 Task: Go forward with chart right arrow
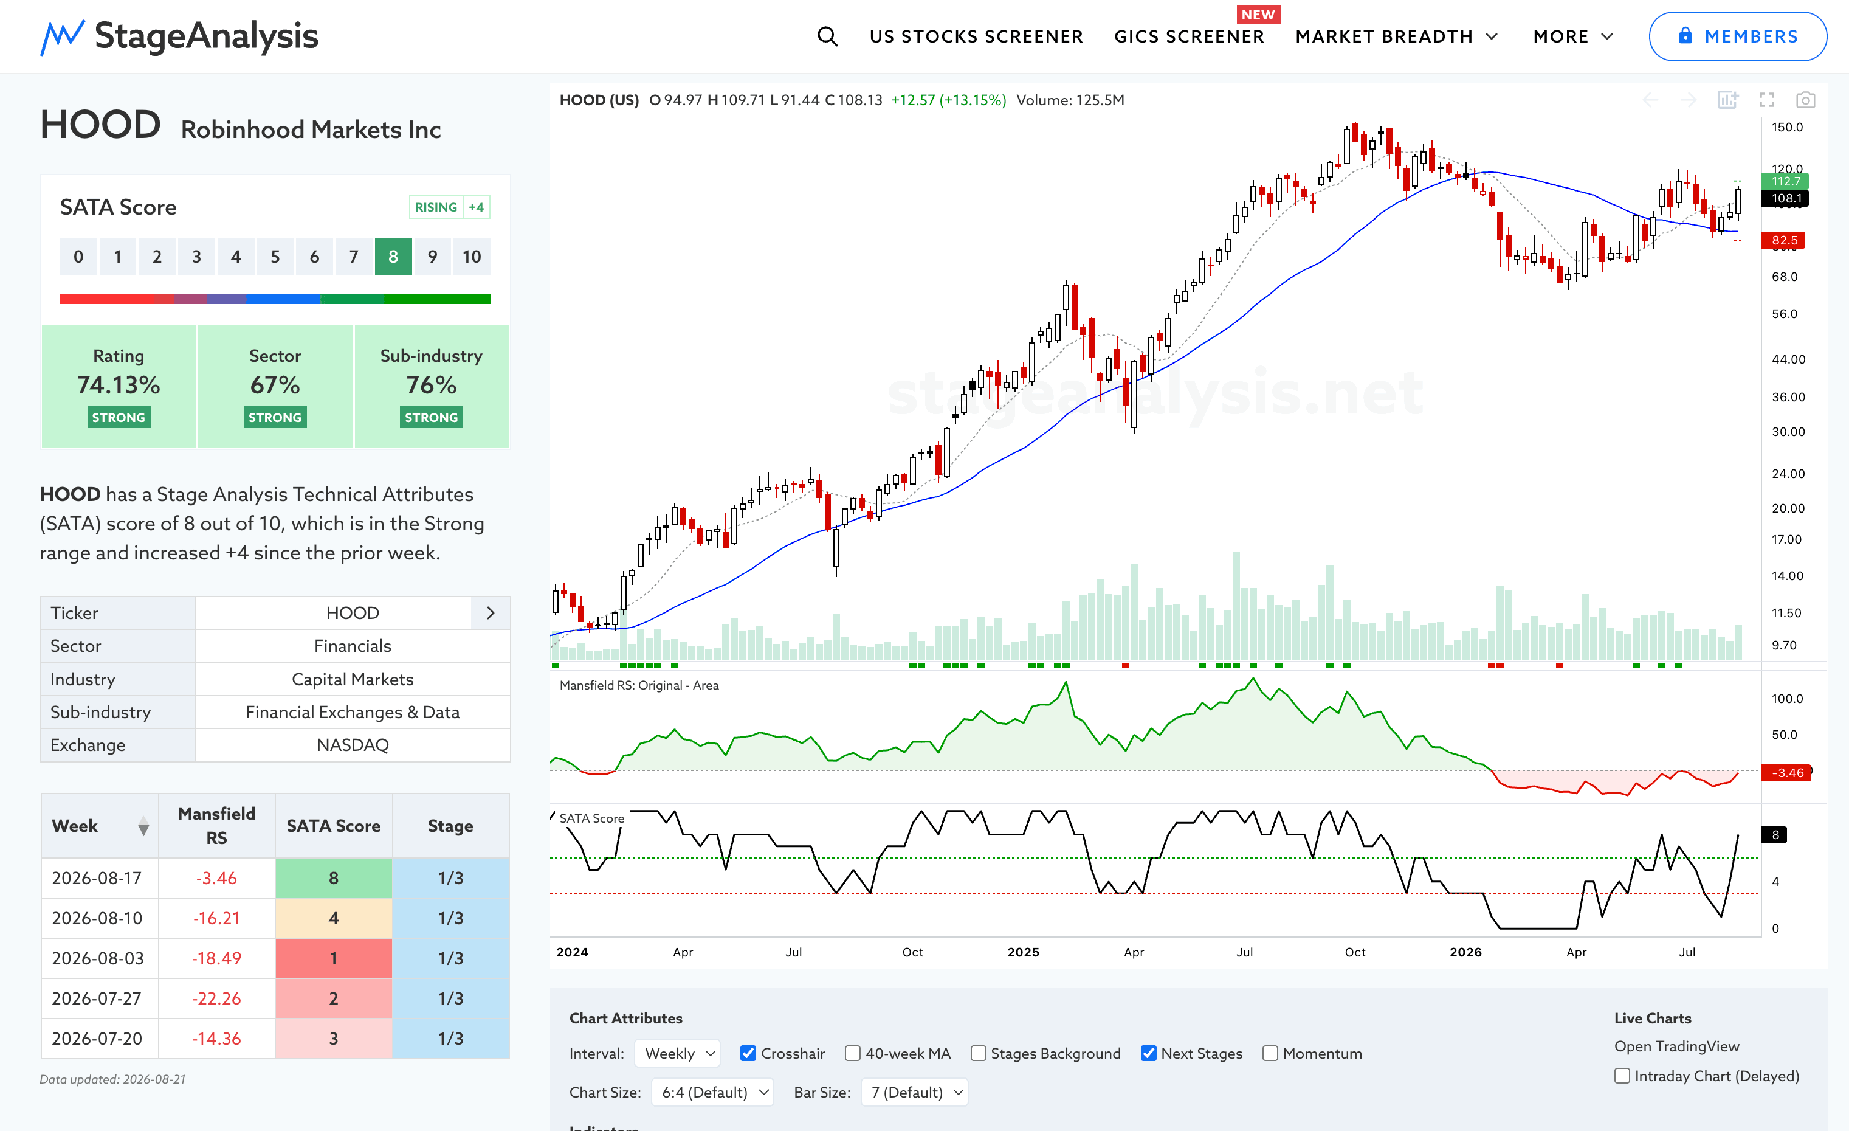[1689, 100]
